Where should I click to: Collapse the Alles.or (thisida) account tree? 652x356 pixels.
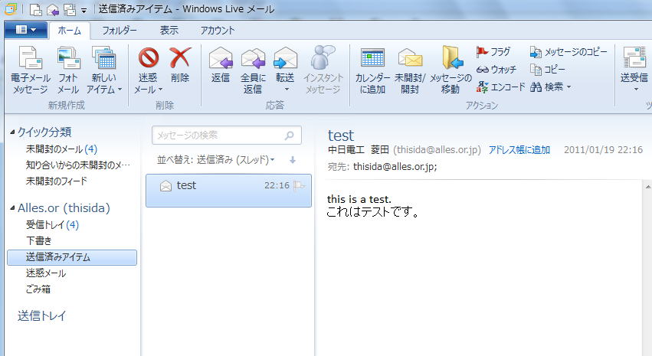pyautogui.click(x=12, y=208)
